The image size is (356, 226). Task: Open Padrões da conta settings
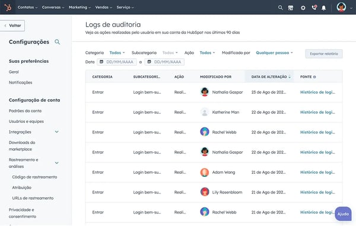(x=25, y=111)
